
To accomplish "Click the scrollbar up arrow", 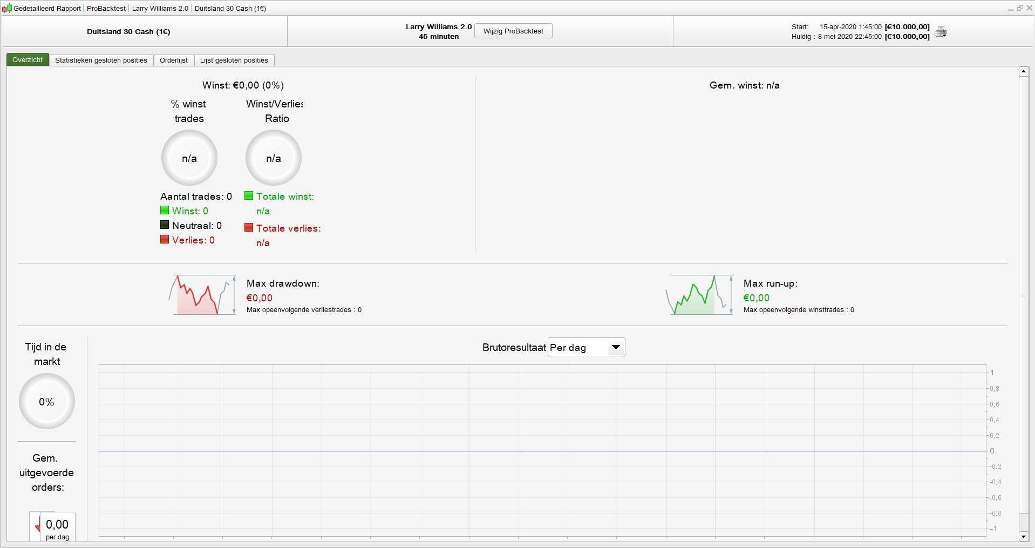I will click(1024, 71).
